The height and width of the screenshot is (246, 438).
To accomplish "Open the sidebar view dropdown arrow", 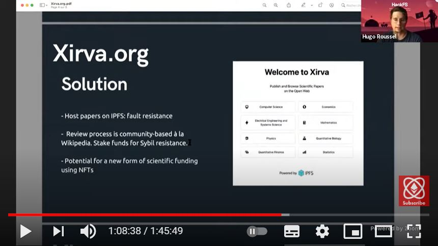I will (x=47, y=5).
